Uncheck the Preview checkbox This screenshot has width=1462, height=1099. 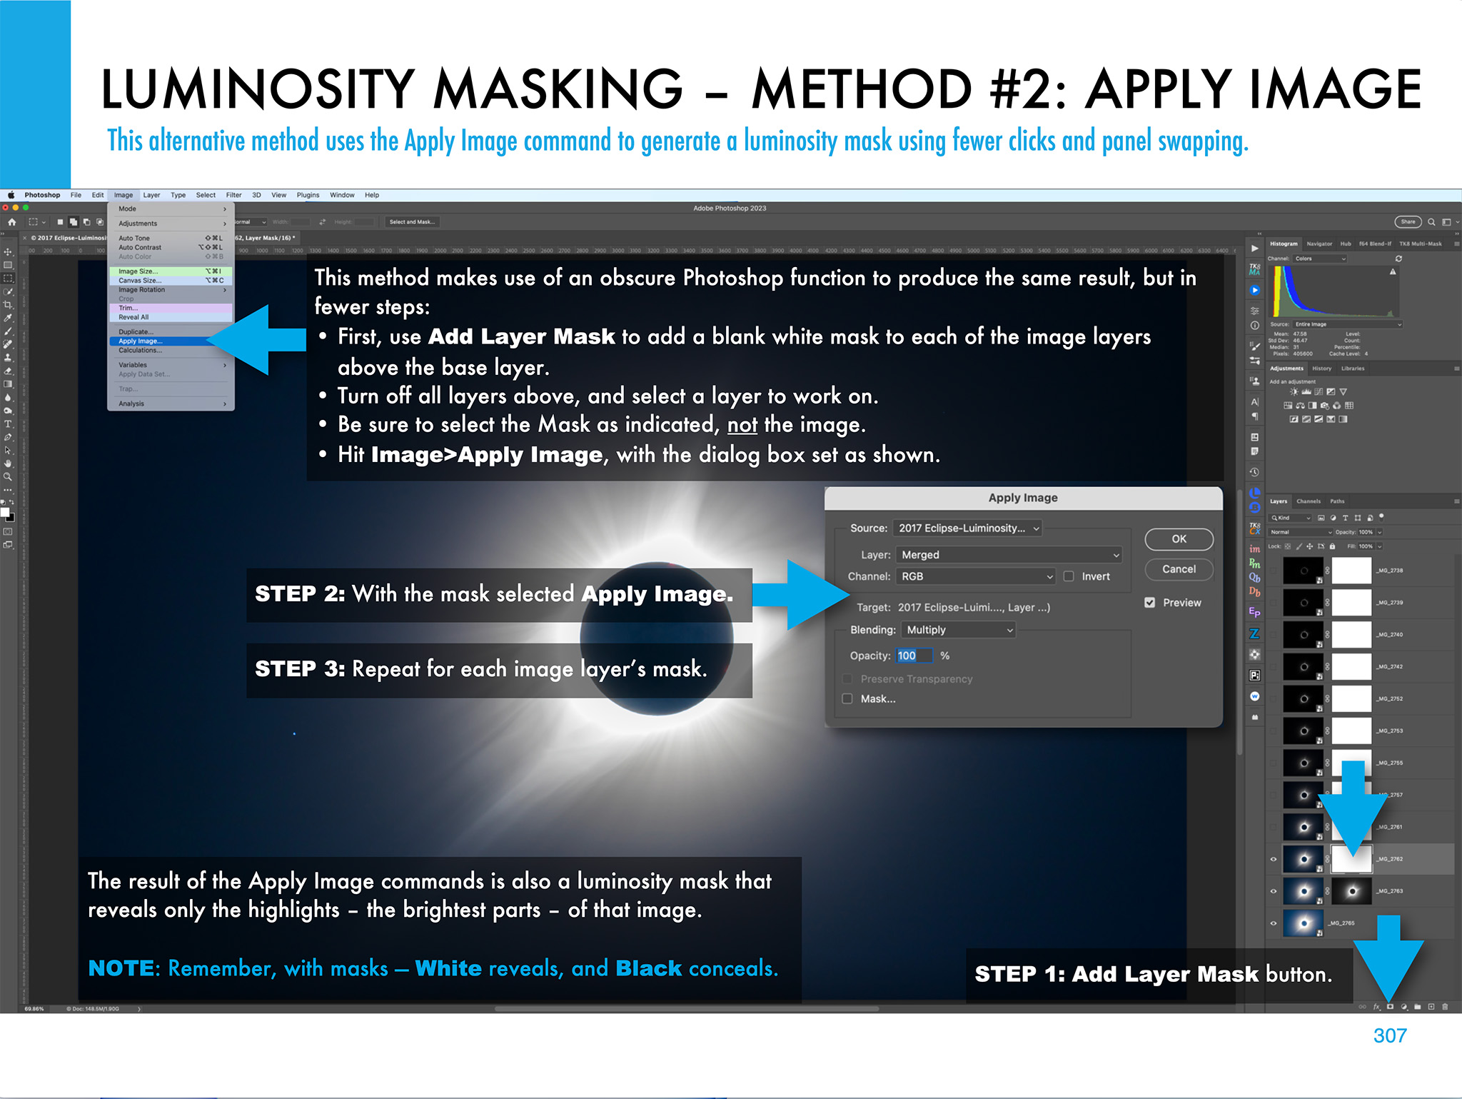[x=1150, y=603]
